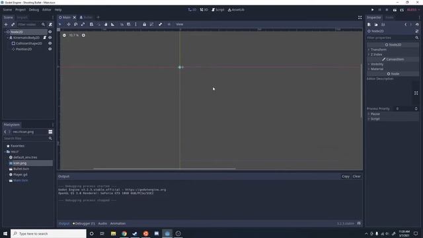Instance a child scene with link icon
This screenshot has width=423, height=238.
click(13, 24)
